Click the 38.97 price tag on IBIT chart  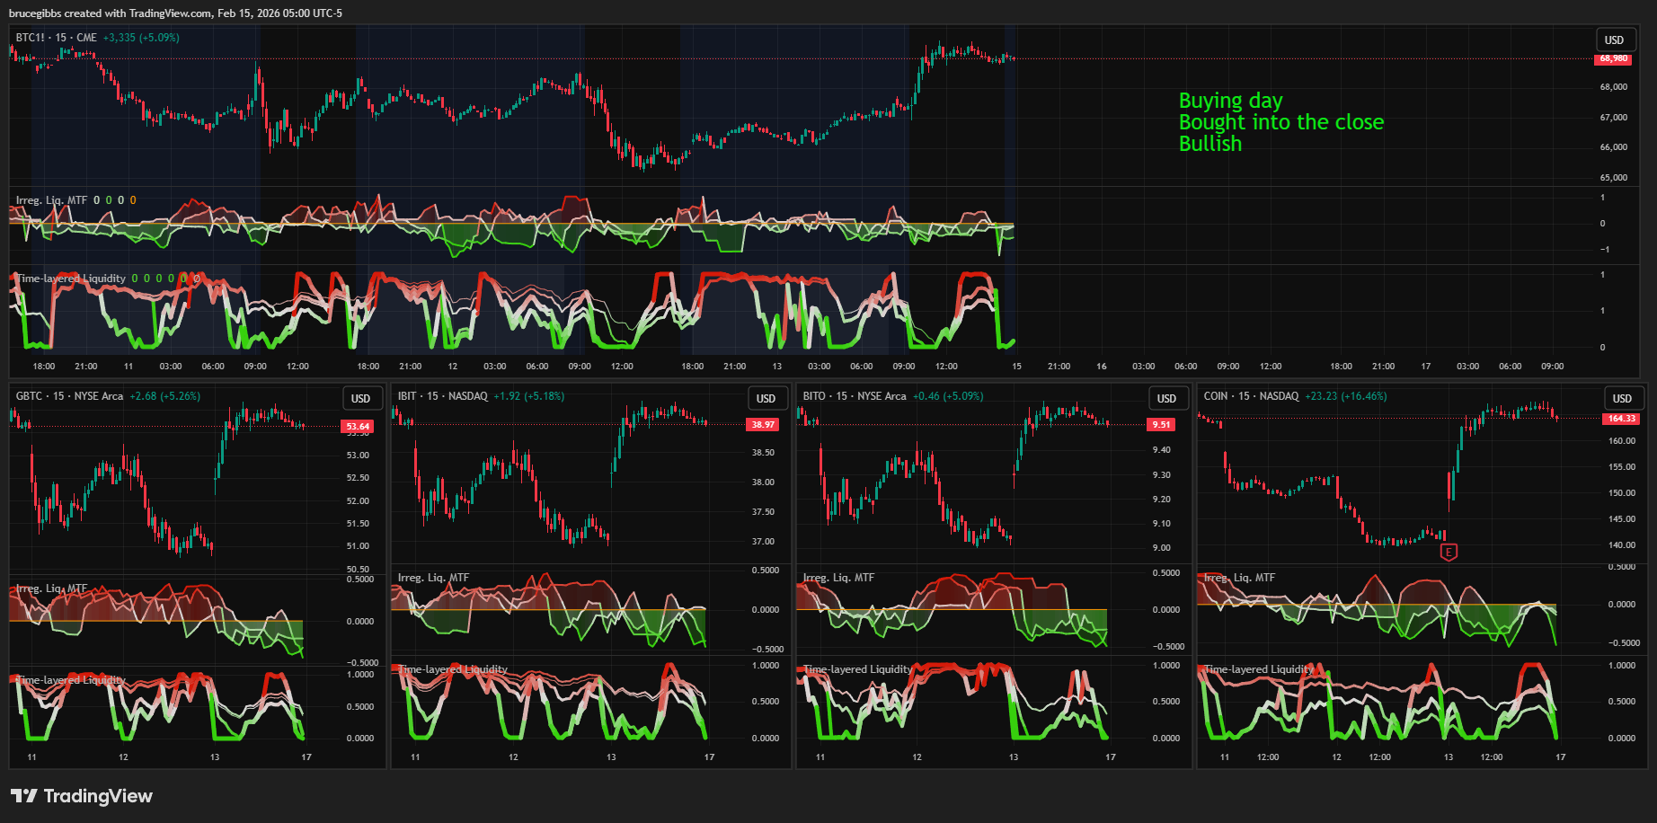point(763,424)
